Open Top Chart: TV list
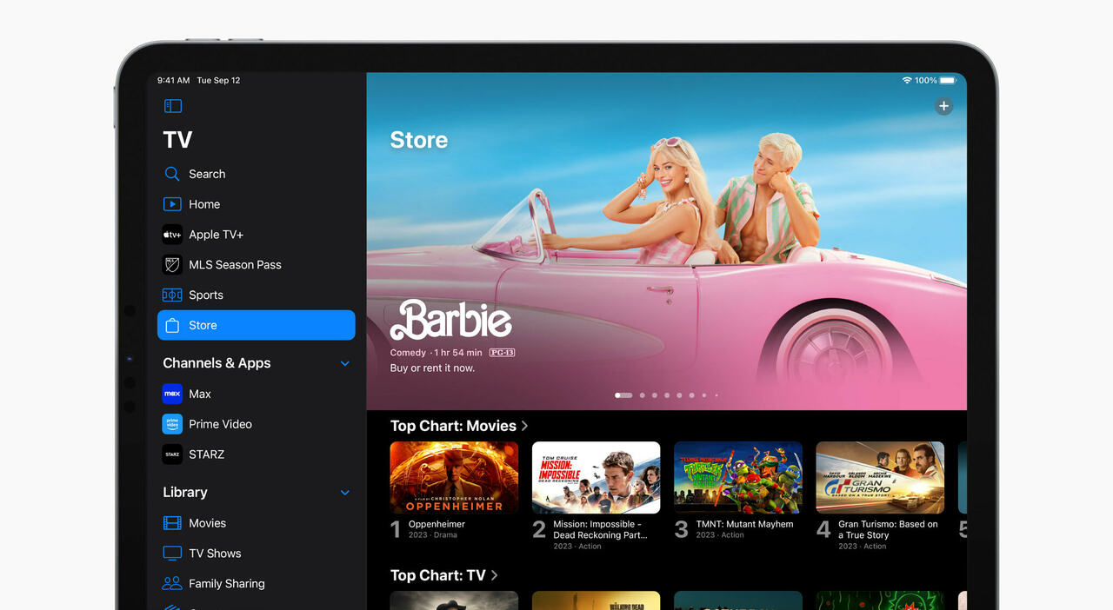The height and width of the screenshot is (610, 1113). (x=443, y=575)
